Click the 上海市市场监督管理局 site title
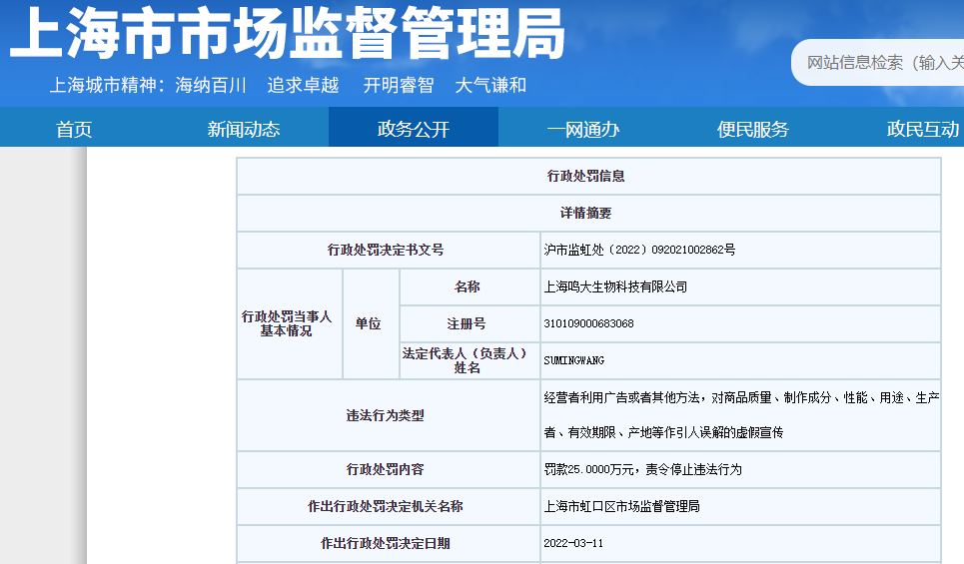The height and width of the screenshot is (564, 964). [287, 33]
